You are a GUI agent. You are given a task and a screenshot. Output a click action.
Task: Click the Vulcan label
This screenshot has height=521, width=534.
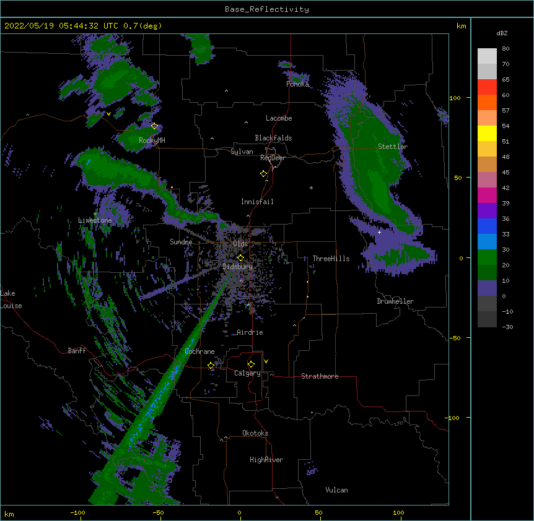pyautogui.click(x=336, y=490)
